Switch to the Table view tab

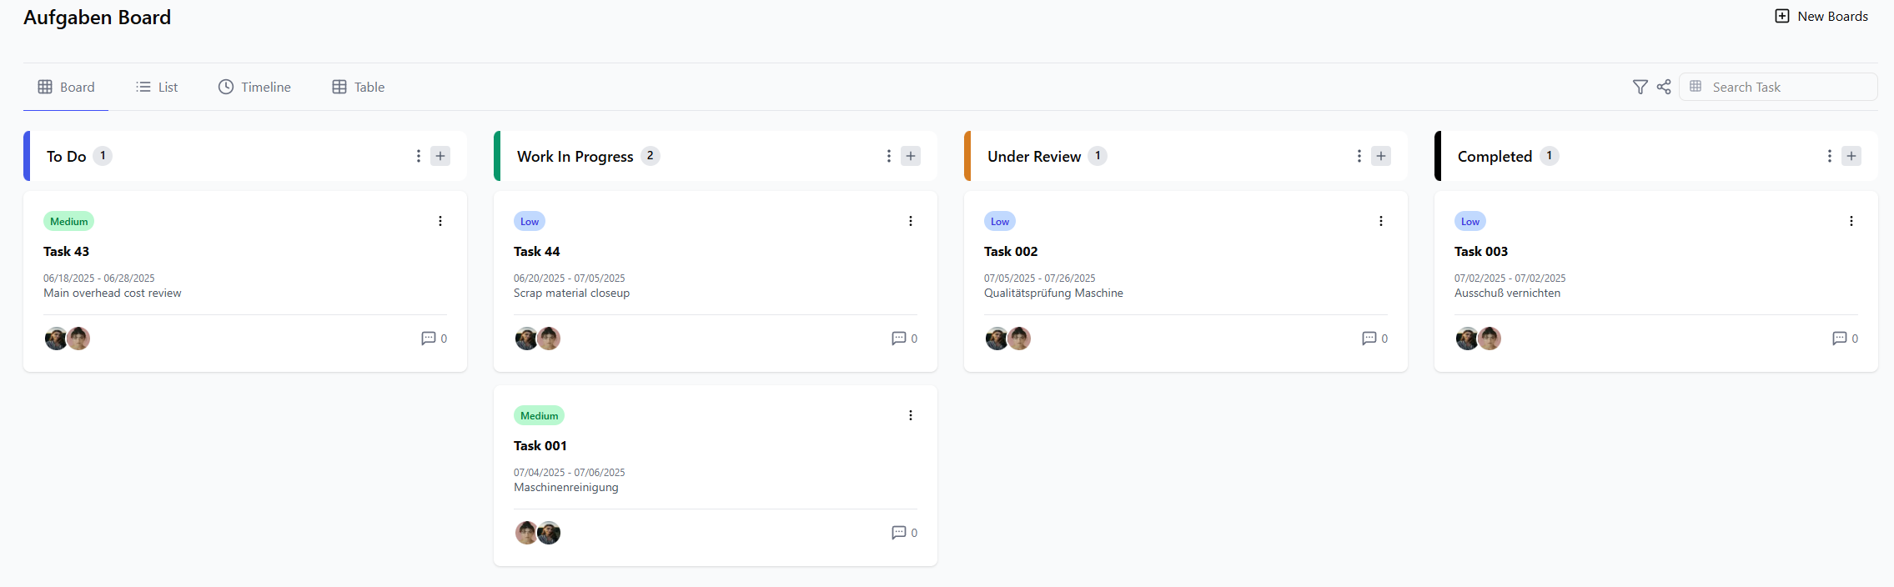point(359,87)
